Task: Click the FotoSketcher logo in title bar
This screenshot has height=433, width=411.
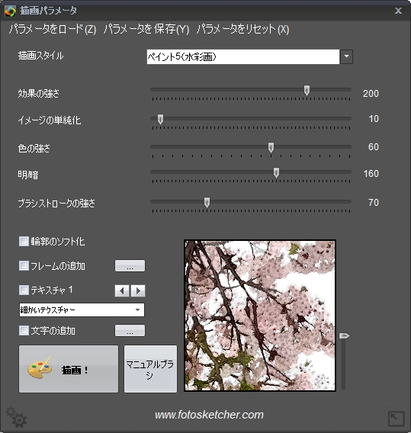Action: pos(10,11)
